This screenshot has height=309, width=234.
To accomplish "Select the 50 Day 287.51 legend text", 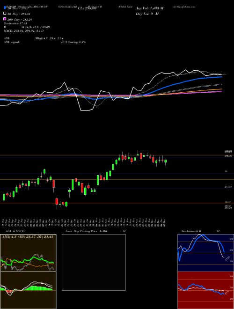I will [x=19, y=14].
